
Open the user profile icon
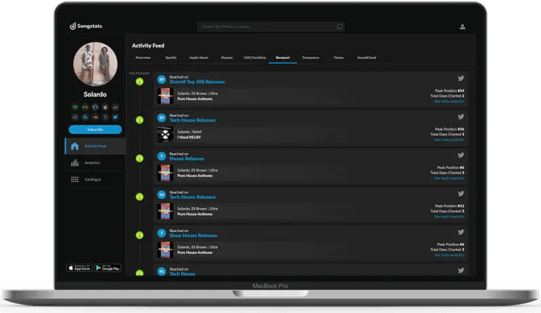[463, 26]
